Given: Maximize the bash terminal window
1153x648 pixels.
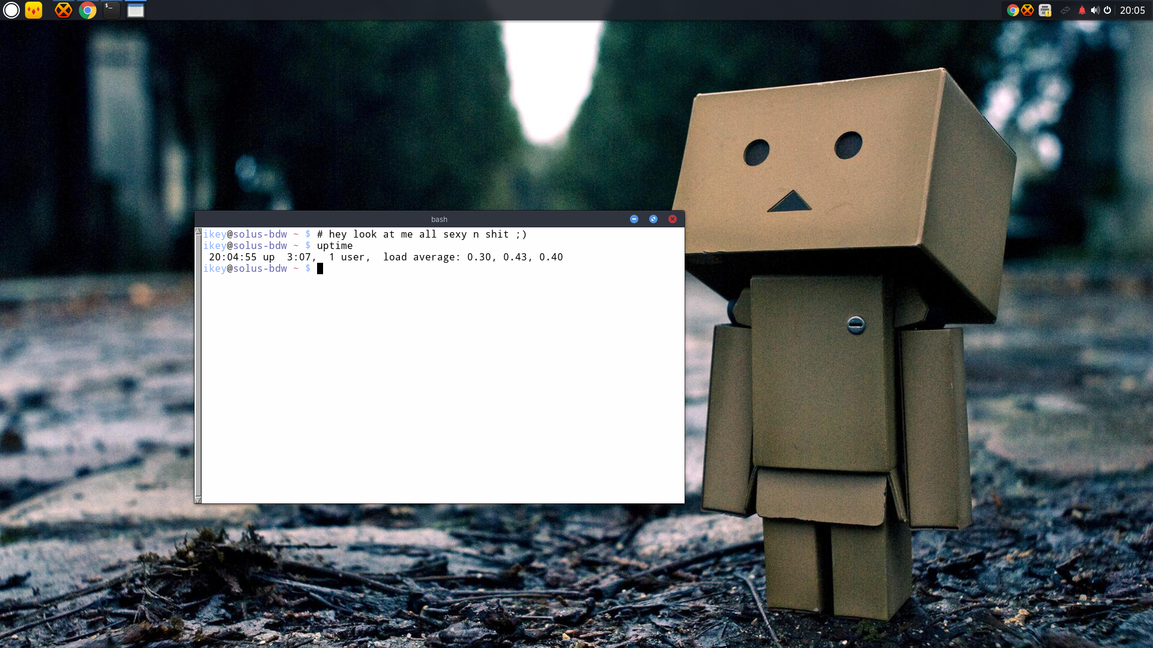Looking at the screenshot, I should coord(653,219).
